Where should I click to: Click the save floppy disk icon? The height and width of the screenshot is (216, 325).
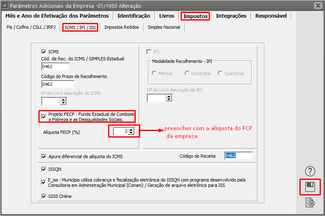point(310,187)
